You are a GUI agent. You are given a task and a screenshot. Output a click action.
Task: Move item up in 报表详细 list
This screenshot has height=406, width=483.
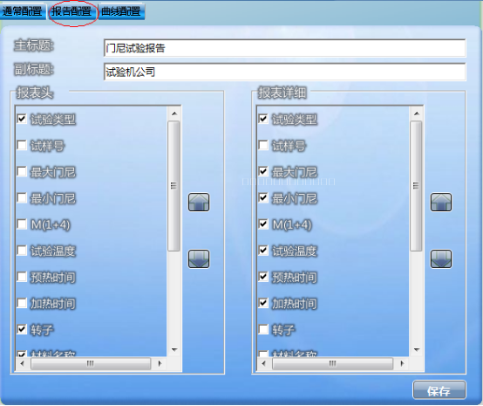click(x=441, y=203)
